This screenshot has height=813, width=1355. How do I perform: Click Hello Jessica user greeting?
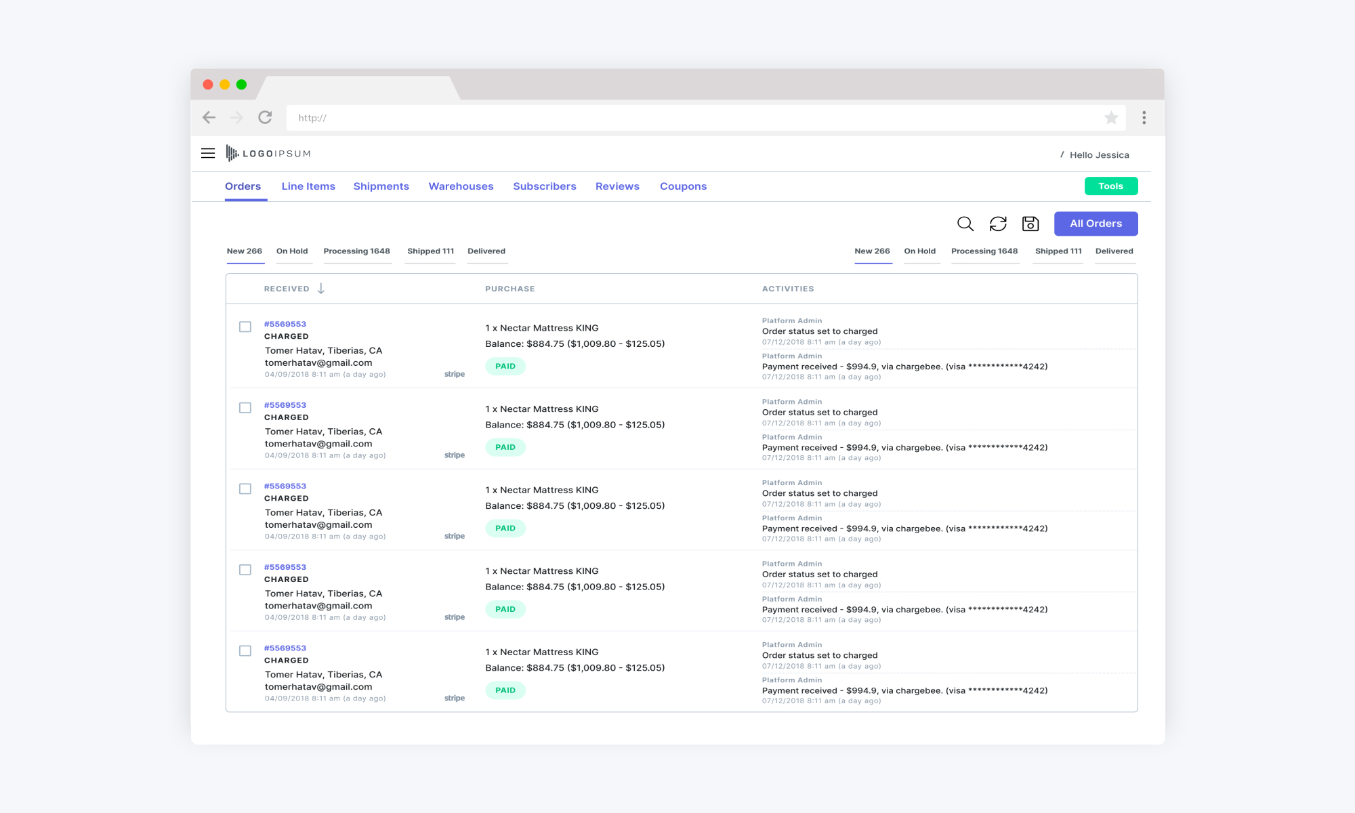[x=1099, y=155]
